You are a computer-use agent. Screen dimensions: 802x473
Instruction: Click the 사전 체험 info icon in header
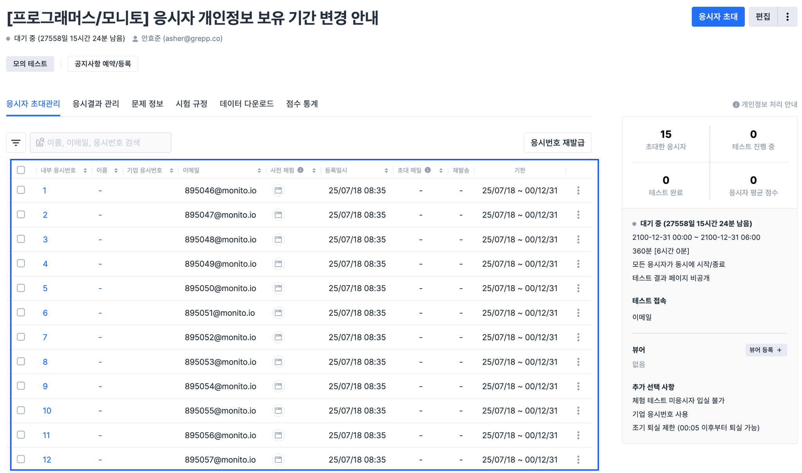(300, 170)
